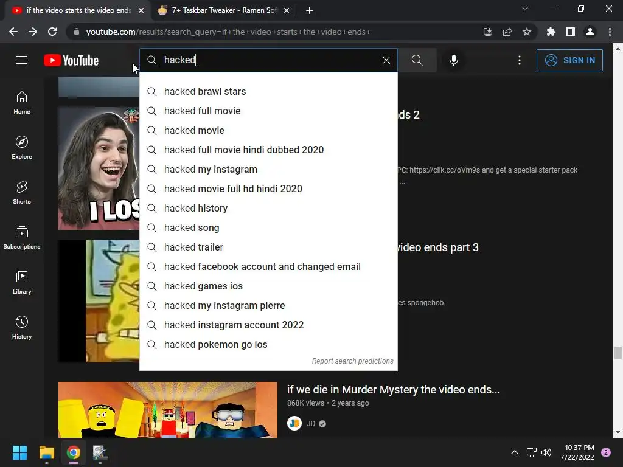The height and width of the screenshot is (467, 623).
Task: Open the Murder Mystery video thumbnail
Action: pos(168,409)
